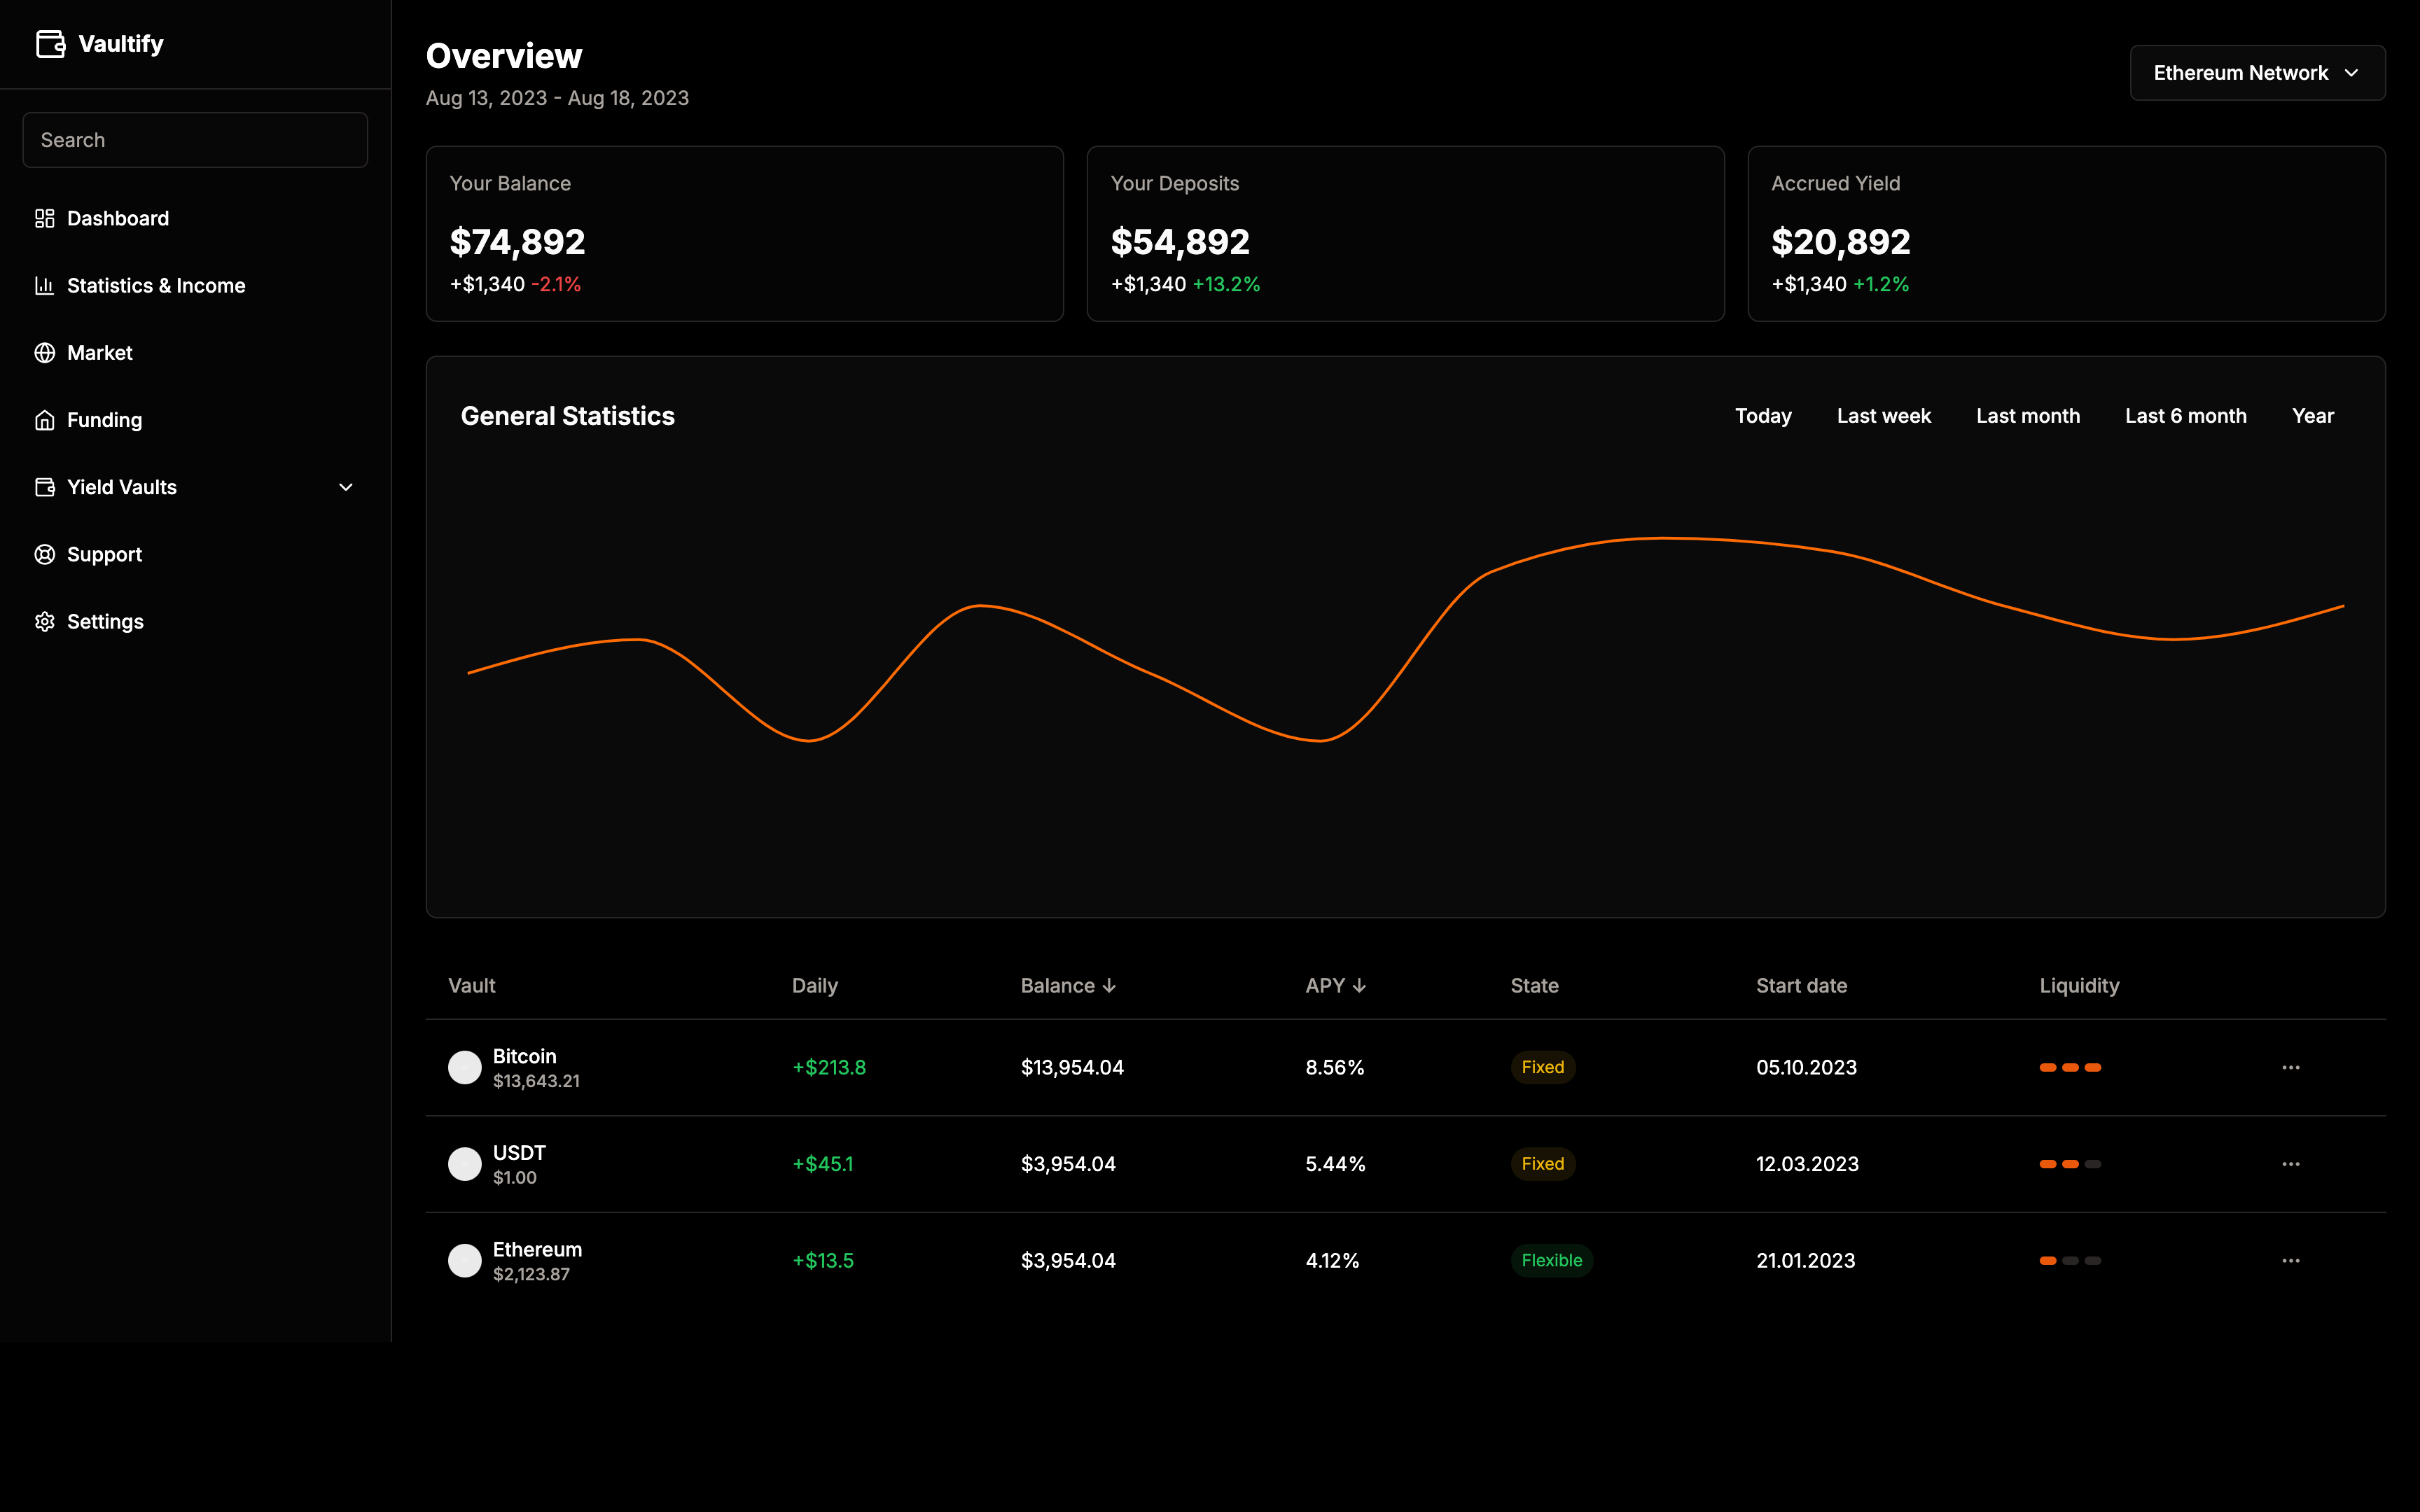Screen dimensions: 2420x1512
Task: Select the Funding home icon
Action: pos(45,419)
